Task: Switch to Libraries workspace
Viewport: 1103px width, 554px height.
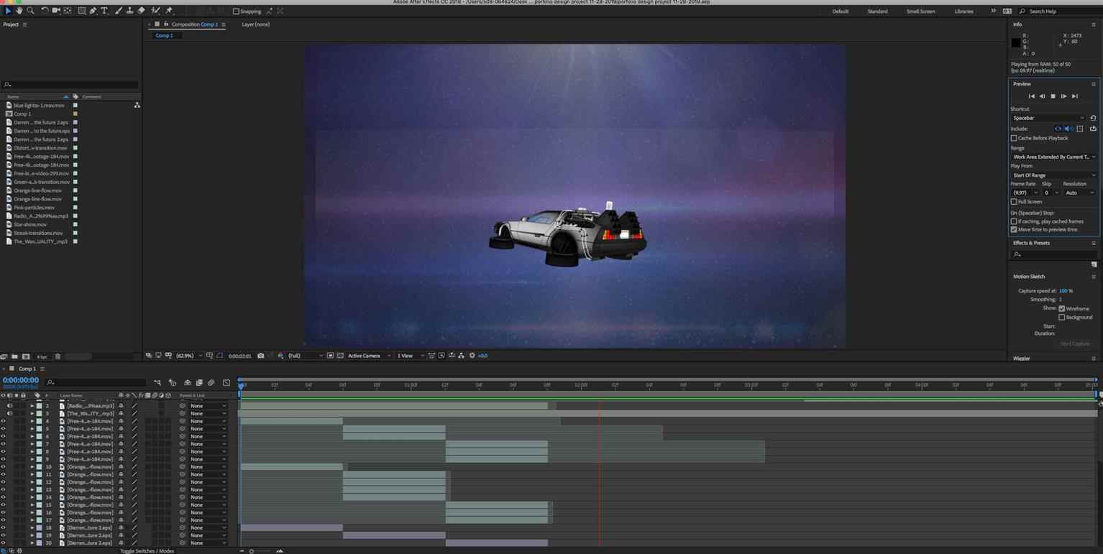Action: coord(964,11)
